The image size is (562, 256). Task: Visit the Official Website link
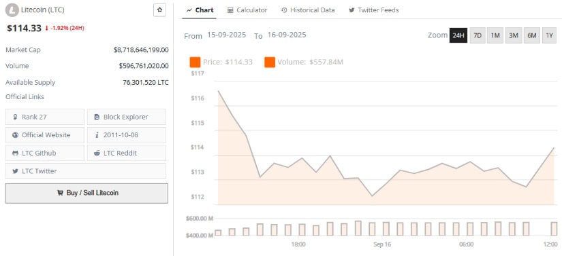tap(45, 135)
